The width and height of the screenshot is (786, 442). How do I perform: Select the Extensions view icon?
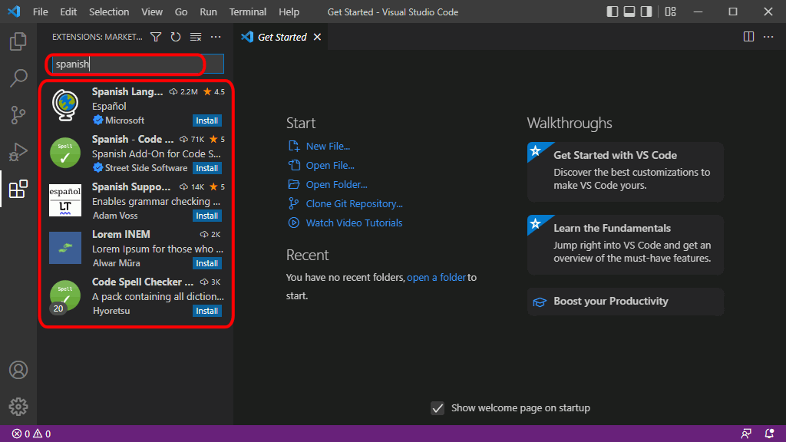click(18, 189)
